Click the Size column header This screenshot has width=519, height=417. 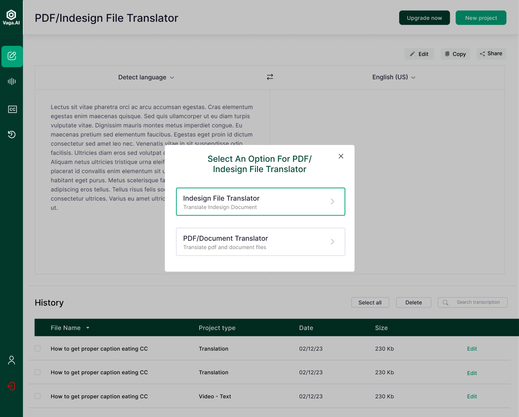pyautogui.click(x=381, y=328)
